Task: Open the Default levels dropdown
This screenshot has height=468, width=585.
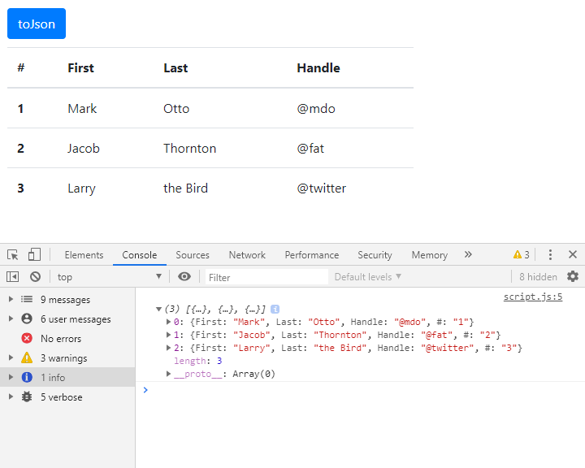Action: (368, 277)
